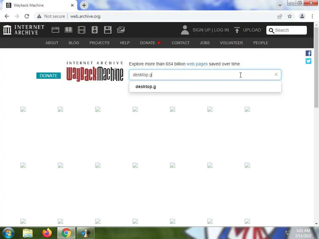This screenshot has width=319, height=239.
Task: Reload the current page
Action: [x=27, y=16]
